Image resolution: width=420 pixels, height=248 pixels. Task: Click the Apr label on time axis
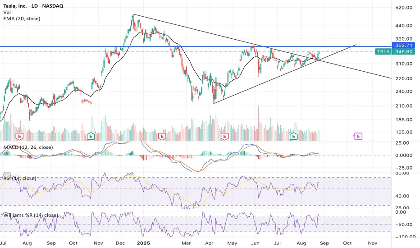tap(209, 243)
